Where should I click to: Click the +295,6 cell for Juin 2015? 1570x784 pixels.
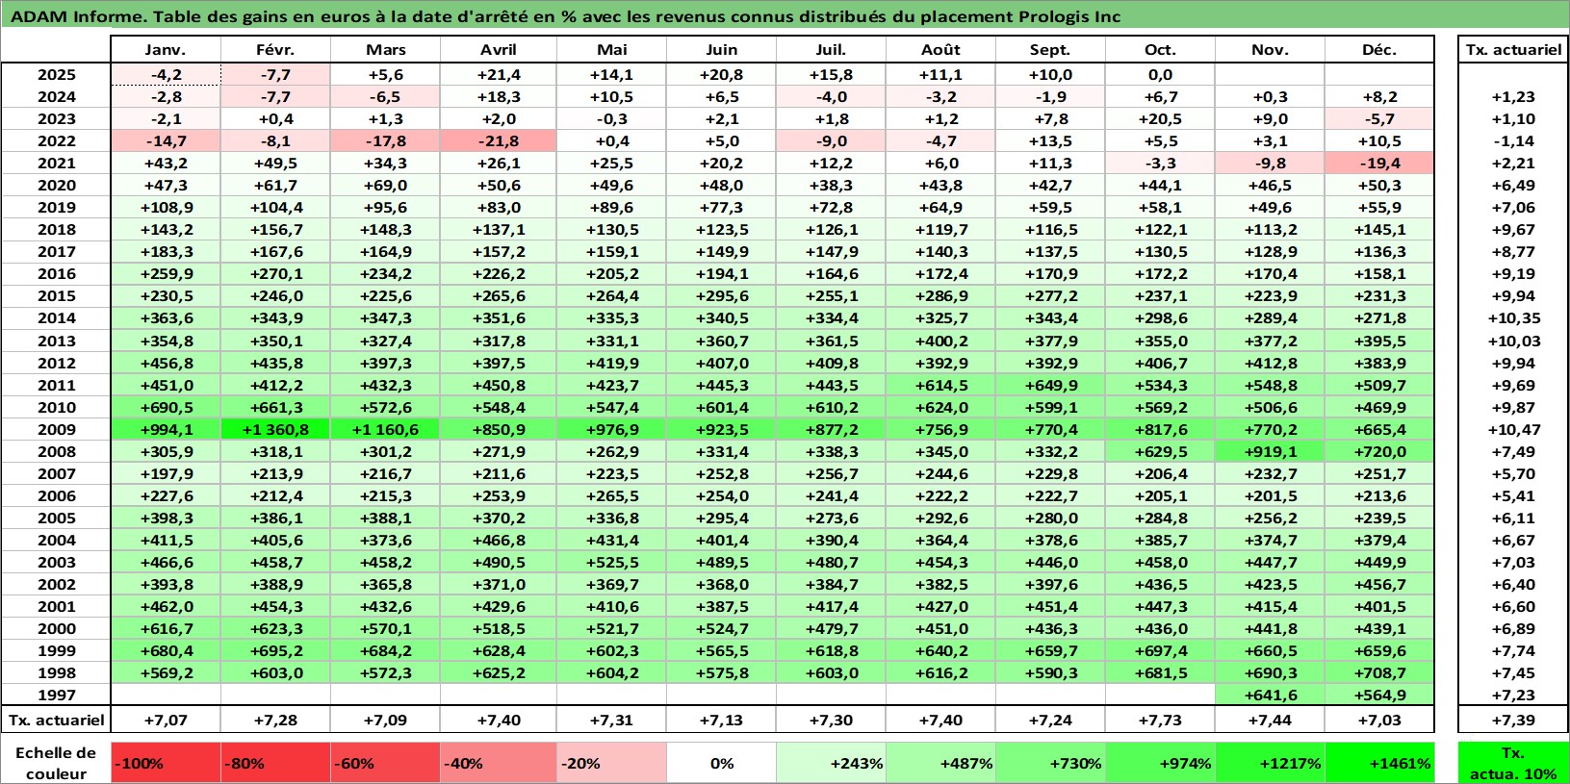[x=721, y=296]
